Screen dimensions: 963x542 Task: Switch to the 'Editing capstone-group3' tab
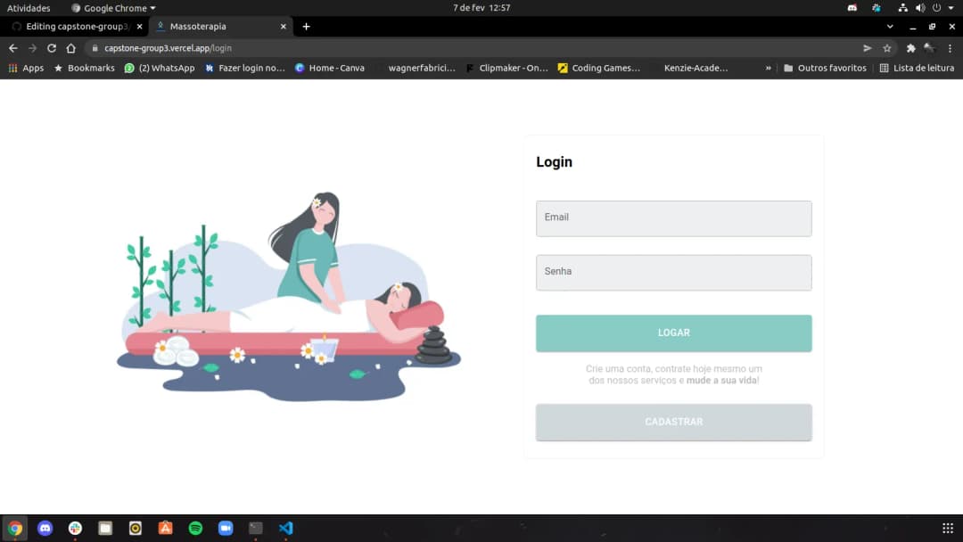coord(73,26)
